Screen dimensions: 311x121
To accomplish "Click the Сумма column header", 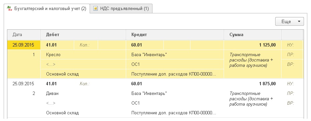I will point(253,35).
